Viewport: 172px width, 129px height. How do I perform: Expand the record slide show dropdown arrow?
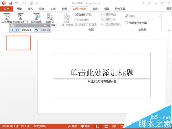(99, 24)
